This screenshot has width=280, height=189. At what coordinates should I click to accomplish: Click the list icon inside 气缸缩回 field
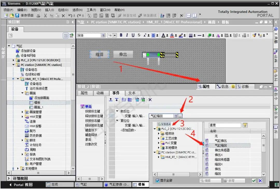click(176, 116)
